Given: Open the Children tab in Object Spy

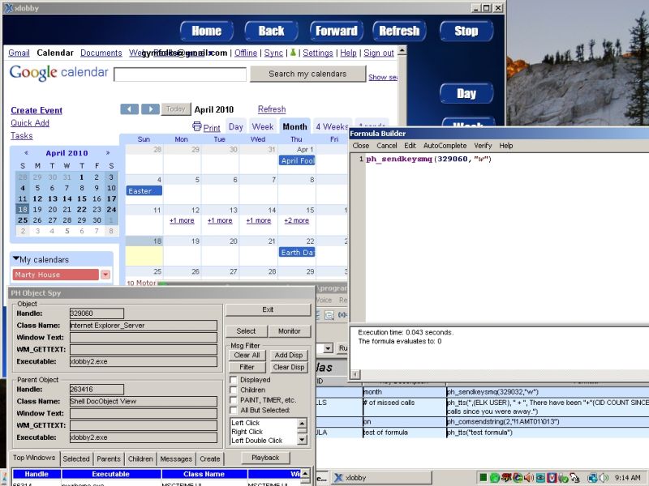Looking at the screenshot, I should click(140, 458).
